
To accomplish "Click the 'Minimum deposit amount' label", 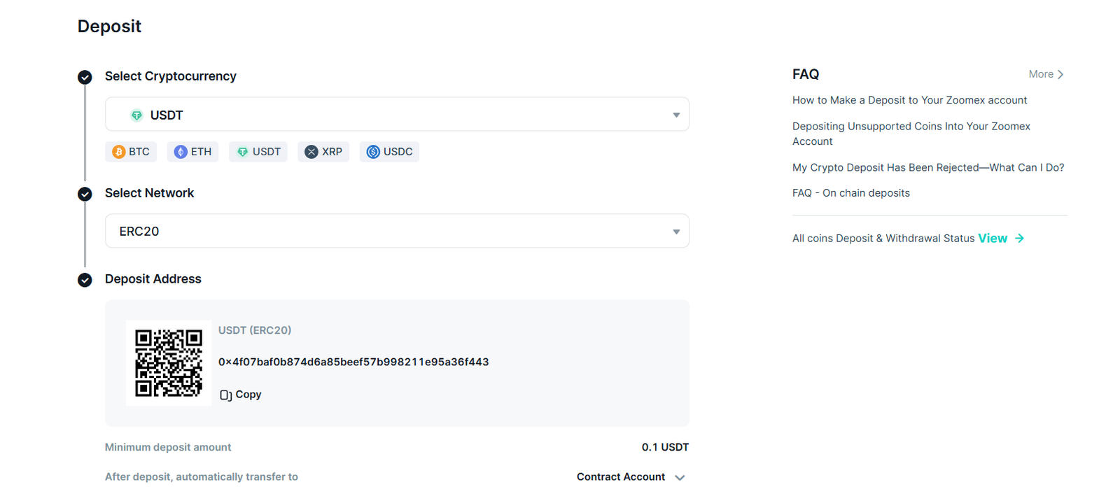I will (x=168, y=447).
